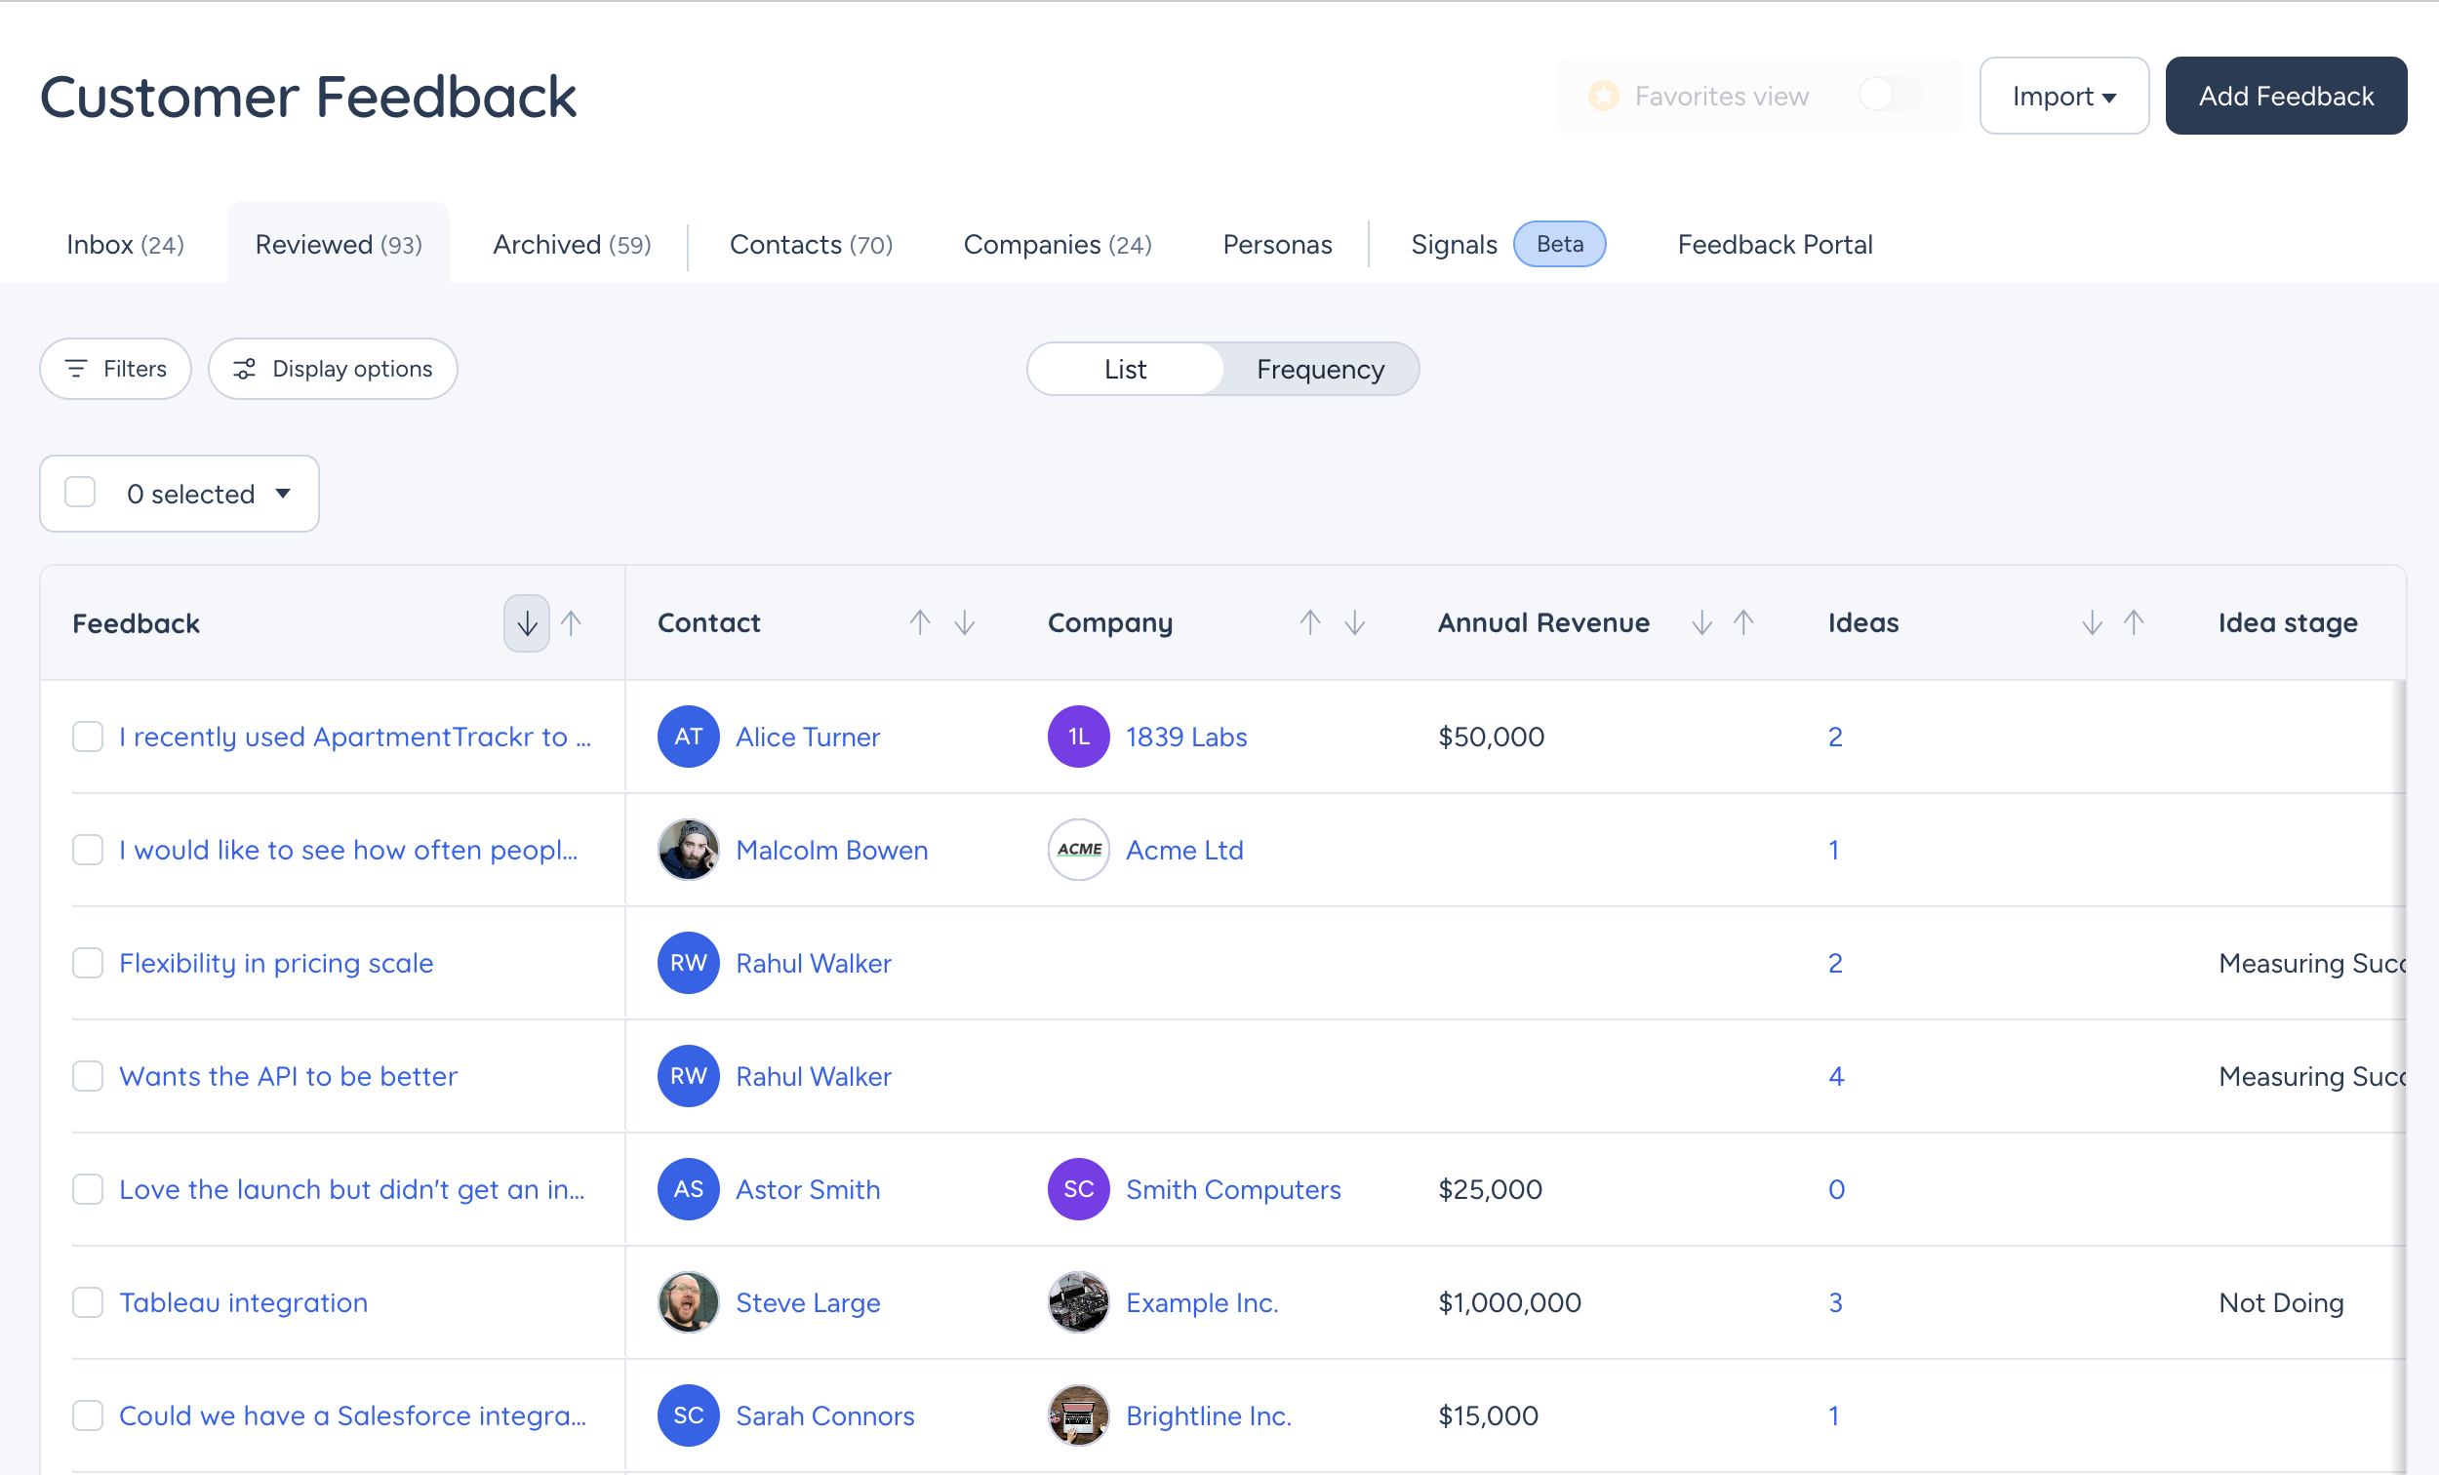Toggle the Favorites view switch
This screenshot has width=2439, height=1475.
point(1890,95)
